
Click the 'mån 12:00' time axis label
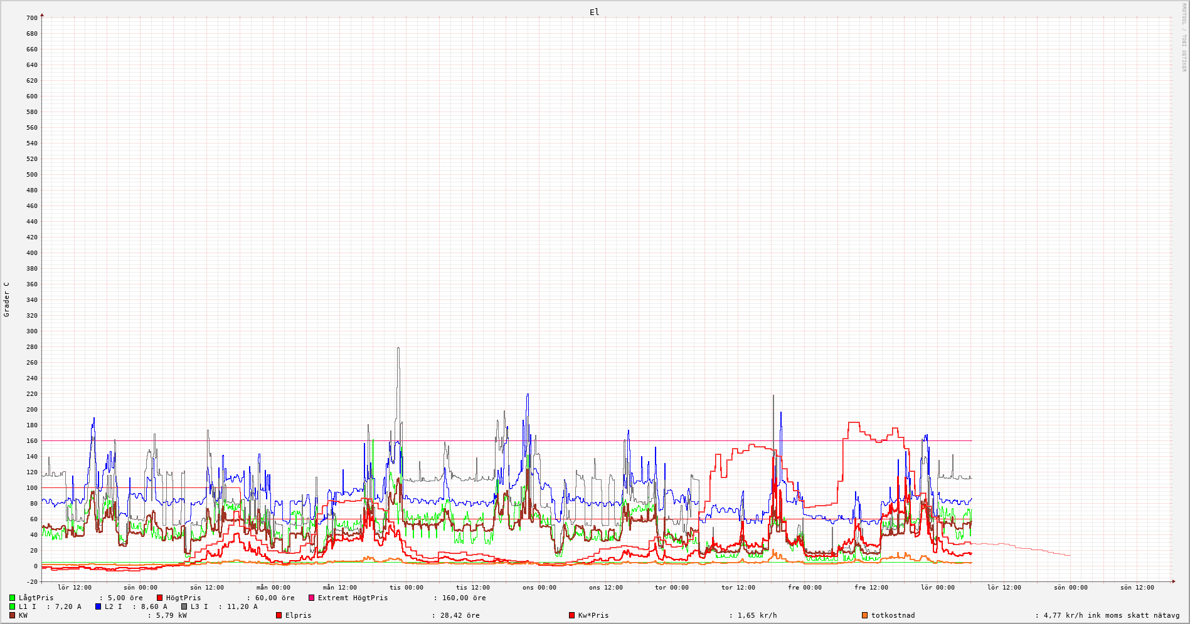point(339,588)
